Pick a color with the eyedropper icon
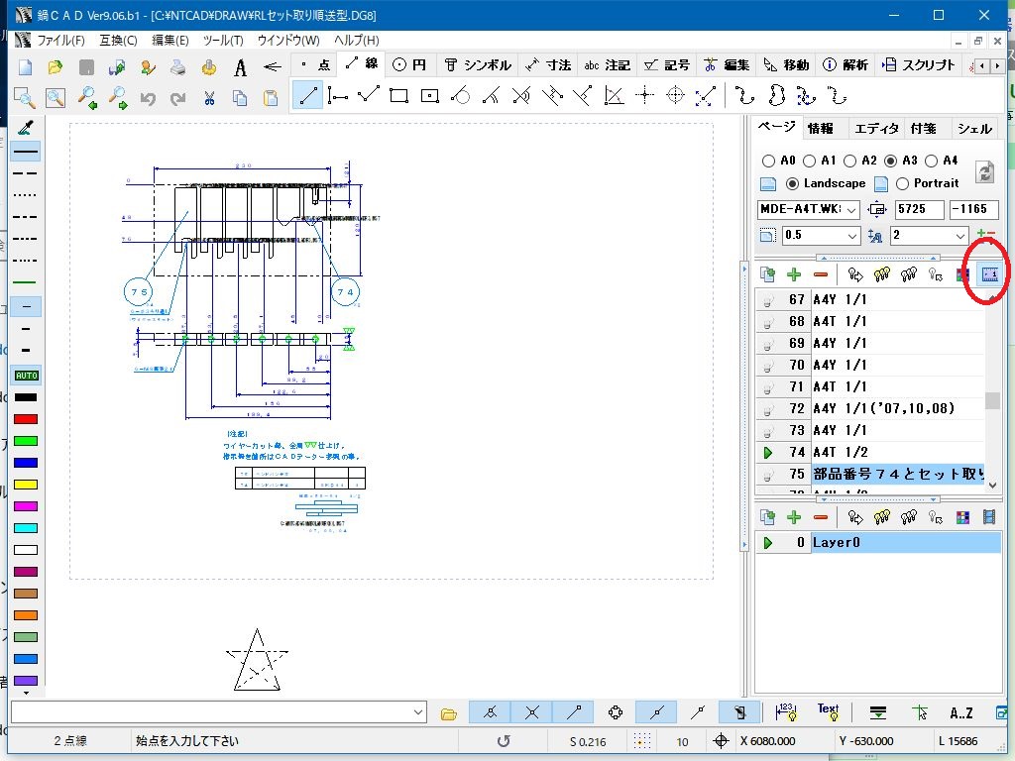 point(26,128)
